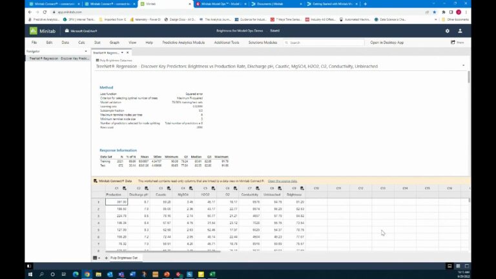This screenshot has height=279, width=496.
Task: Open the View menu
Action: 132,43
